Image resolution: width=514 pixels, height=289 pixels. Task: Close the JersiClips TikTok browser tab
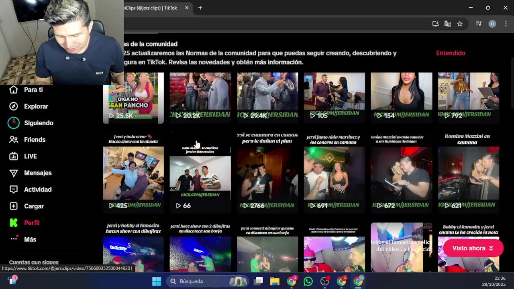click(187, 8)
